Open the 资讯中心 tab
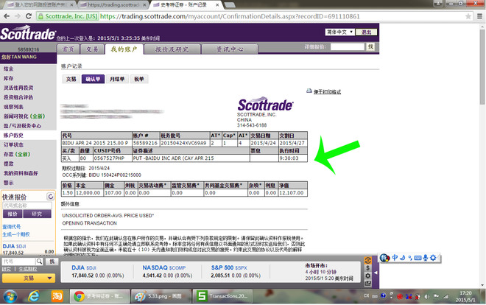 229,49
